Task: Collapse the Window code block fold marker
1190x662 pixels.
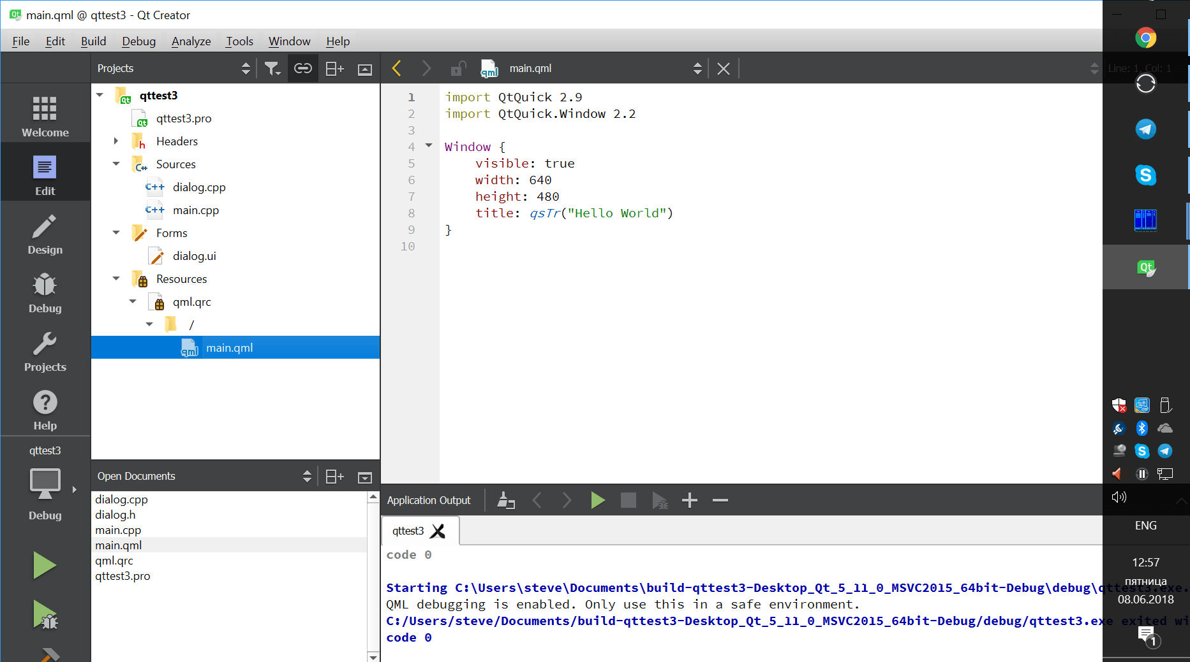Action: (428, 146)
